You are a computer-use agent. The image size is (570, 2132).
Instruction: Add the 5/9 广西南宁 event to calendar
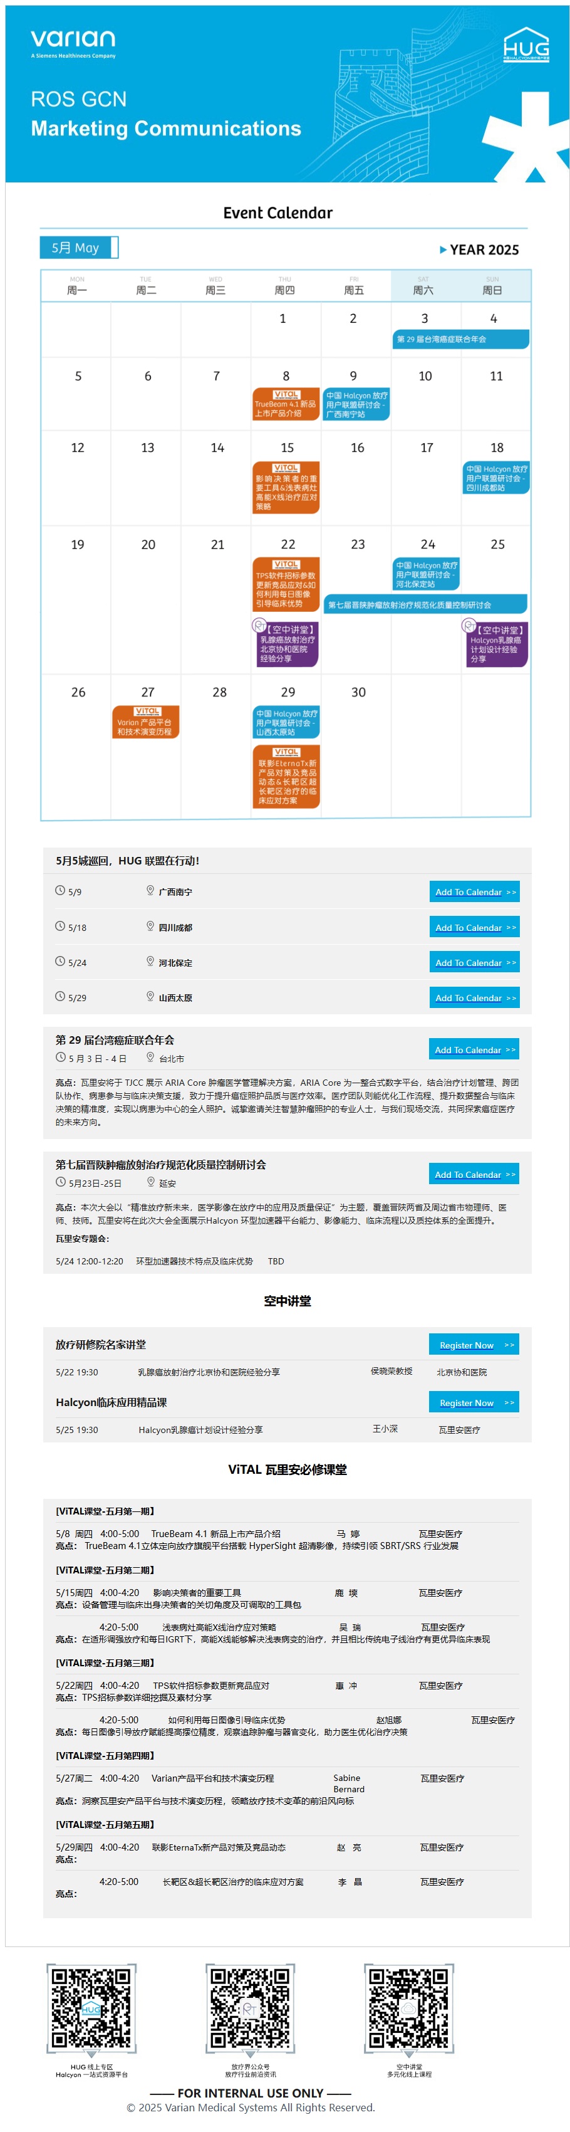tap(474, 891)
